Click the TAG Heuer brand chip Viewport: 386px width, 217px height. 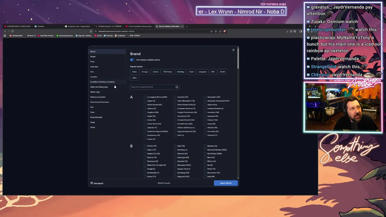(168, 72)
